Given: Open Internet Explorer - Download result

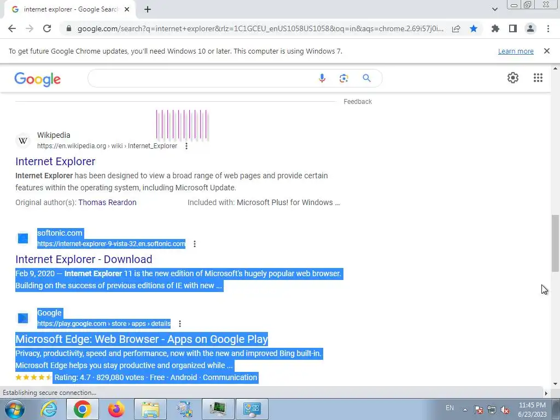Looking at the screenshot, I should (x=84, y=259).
